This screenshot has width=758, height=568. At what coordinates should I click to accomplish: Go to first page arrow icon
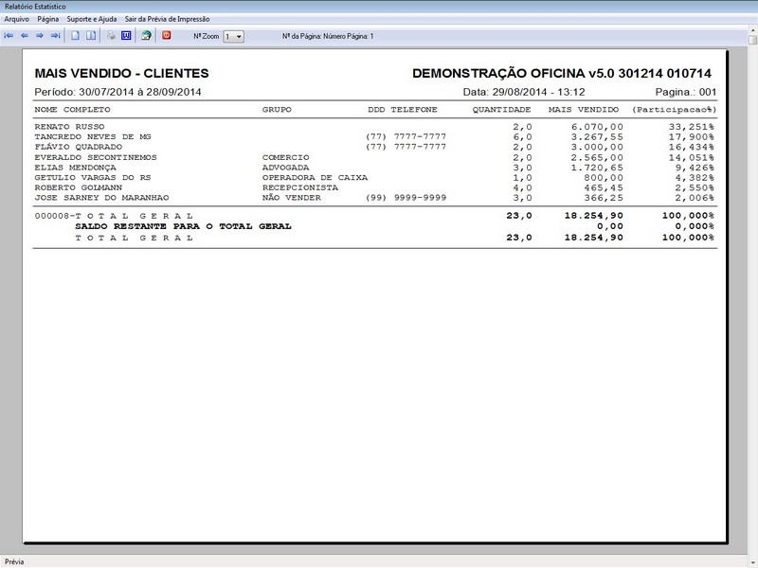tap(9, 36)
